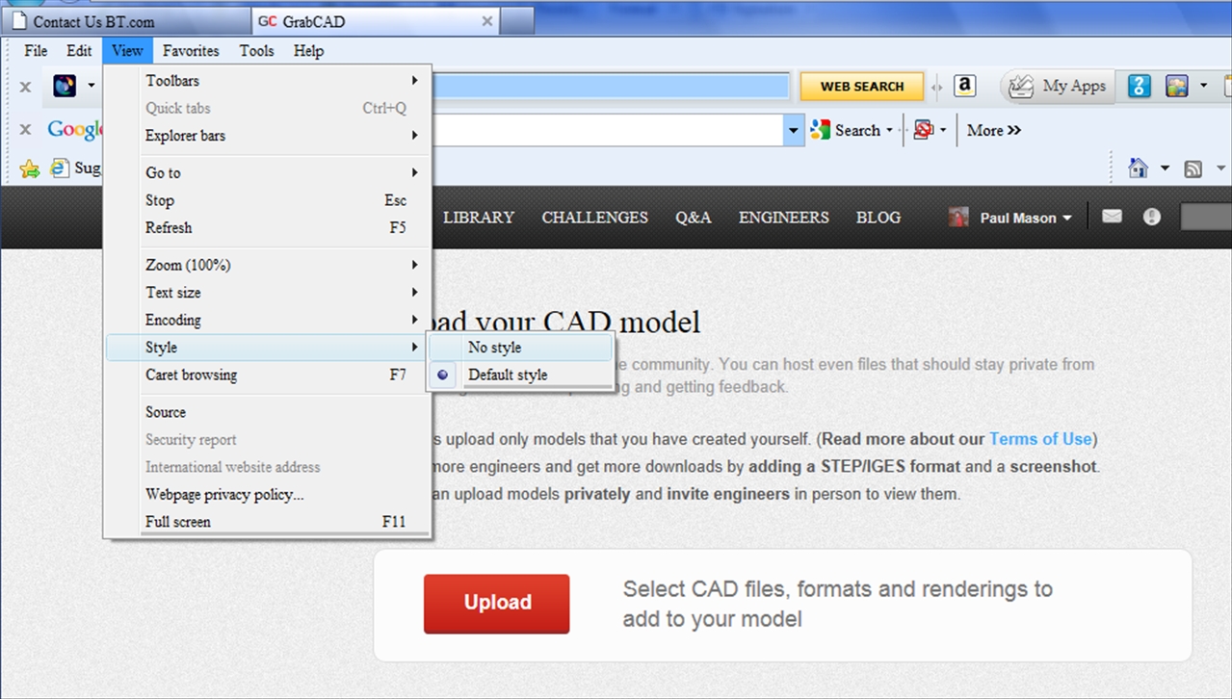Click the Suggested Sites icon

coord(61,168)
